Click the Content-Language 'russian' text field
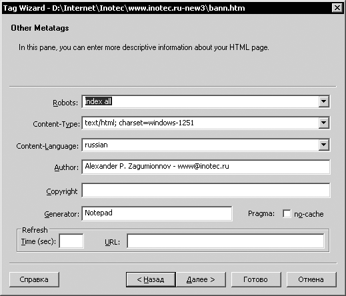 [200, 145]
